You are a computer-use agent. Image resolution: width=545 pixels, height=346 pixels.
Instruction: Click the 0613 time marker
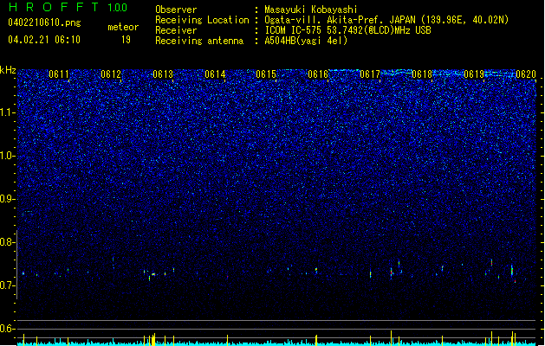(x=163, y=74)
